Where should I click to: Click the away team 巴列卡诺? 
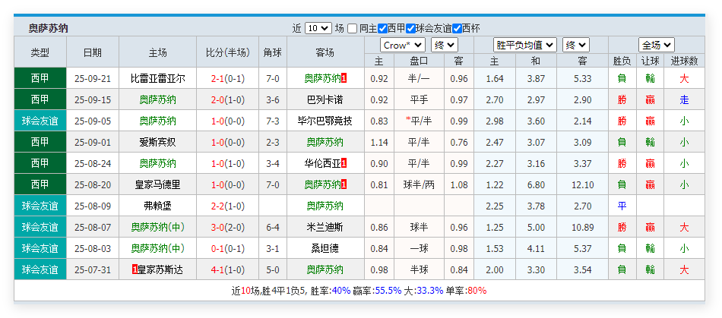coord(325,99)
